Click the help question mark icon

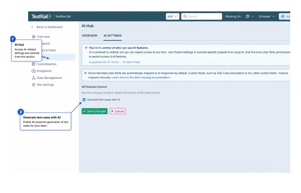coord(247,17)
